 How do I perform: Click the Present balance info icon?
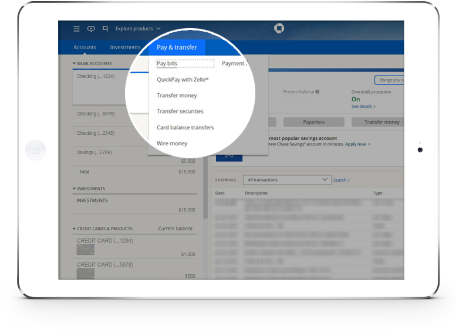[x=318, y=92]
